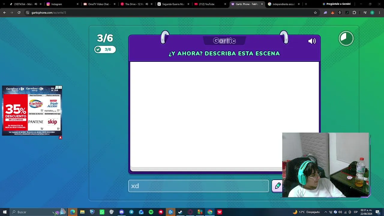Bookmark this page with the star

tap(315, 13)
